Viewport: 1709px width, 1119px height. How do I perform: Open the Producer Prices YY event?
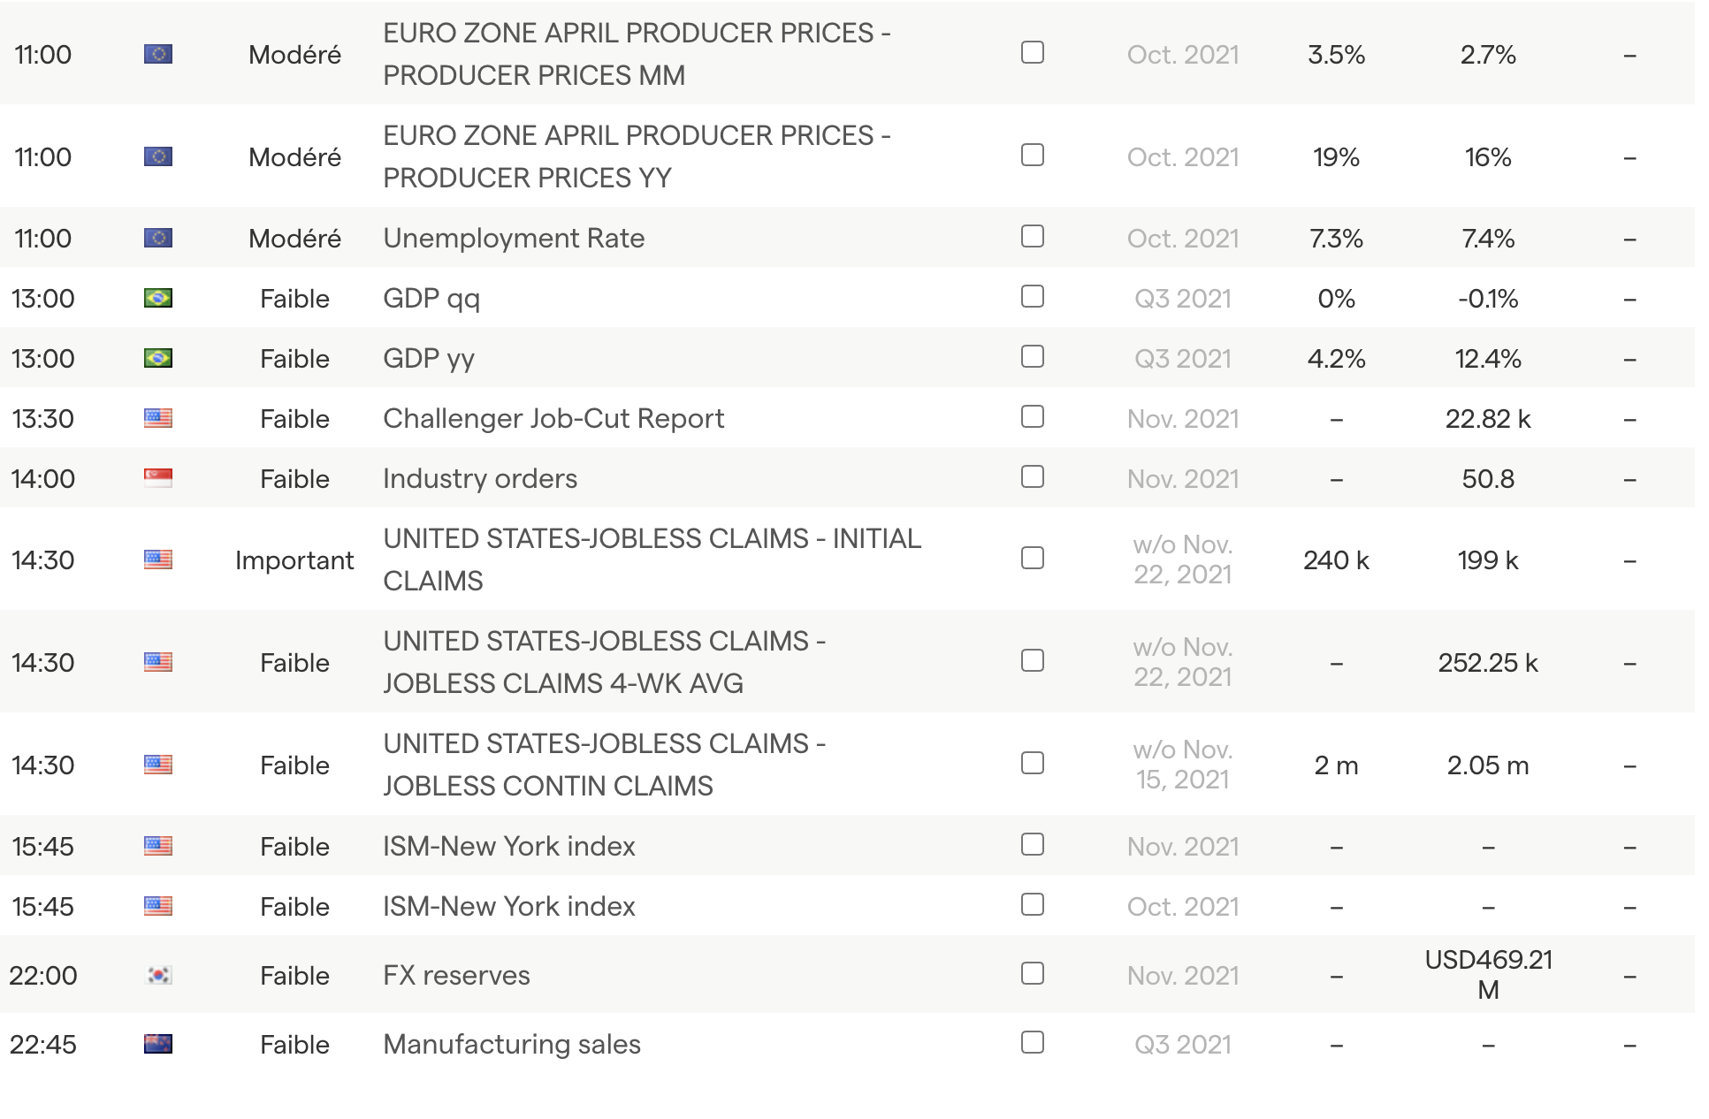click(x=637, y=156)
